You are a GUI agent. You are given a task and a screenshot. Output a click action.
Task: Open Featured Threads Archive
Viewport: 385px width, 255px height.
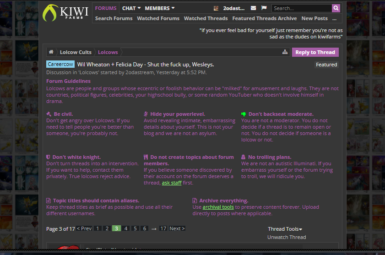[265, 18]
